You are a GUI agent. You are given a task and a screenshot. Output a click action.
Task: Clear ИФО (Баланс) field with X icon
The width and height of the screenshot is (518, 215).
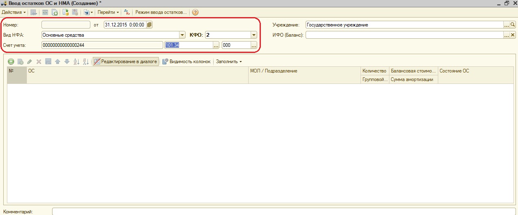tap(513, 35)
